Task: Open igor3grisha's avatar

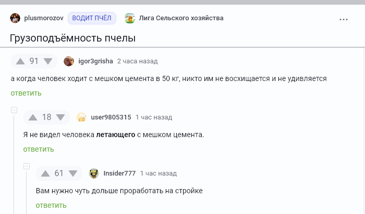Action: (69, 61)
